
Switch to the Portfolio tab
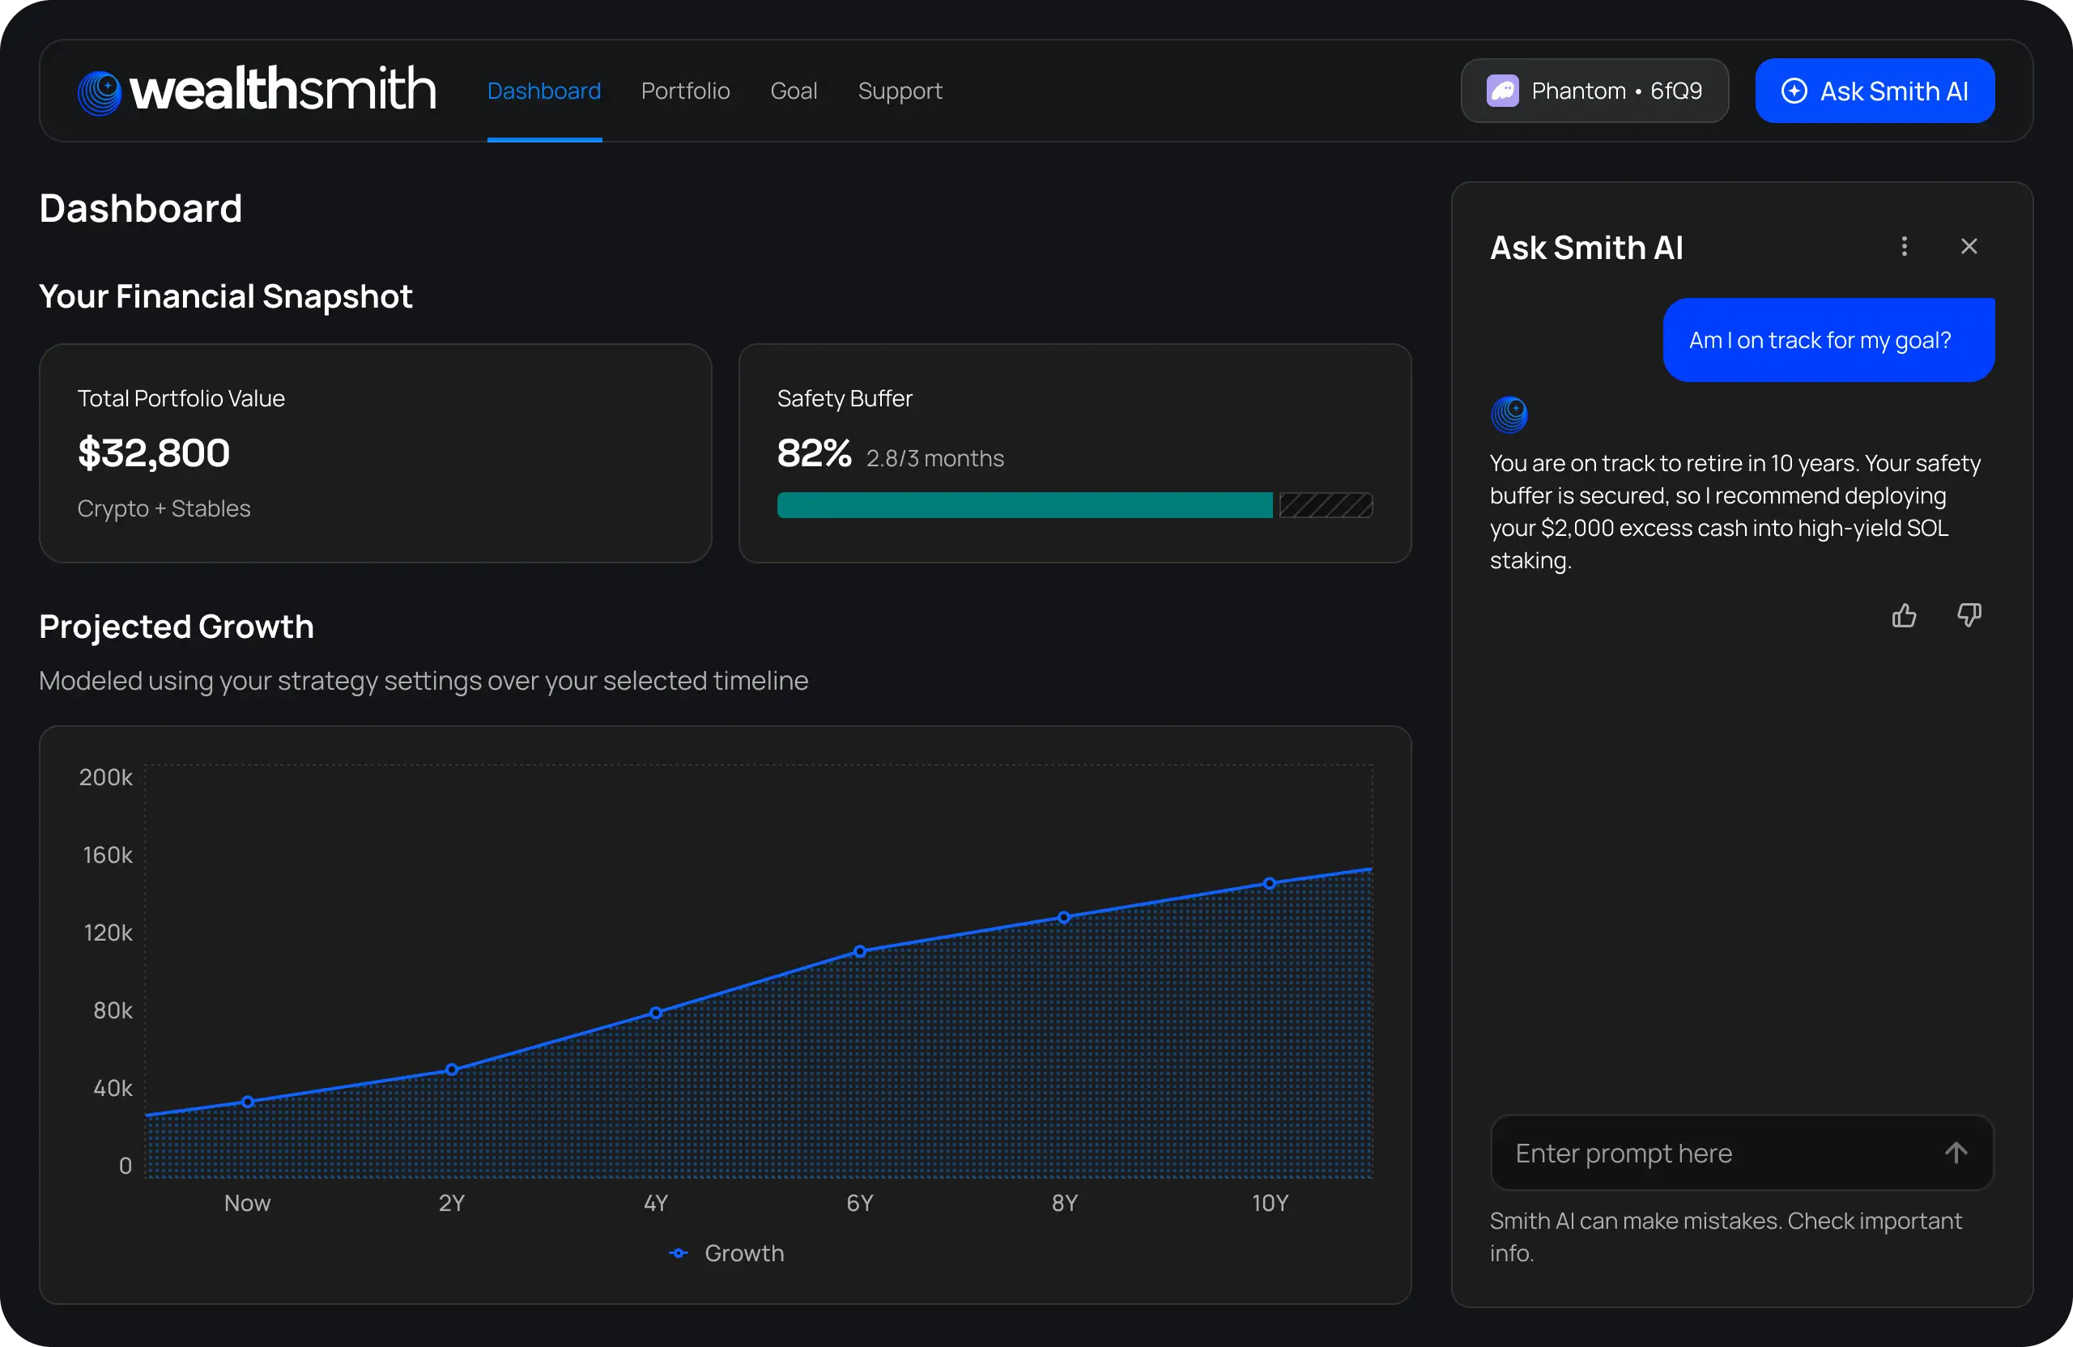click(x=686, y=91)
